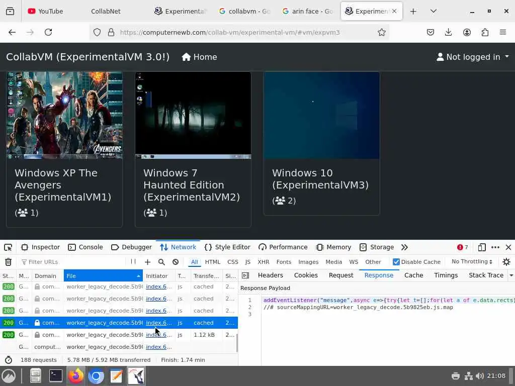
Task: Show the Headers details tab
Action: coord(270,275)
